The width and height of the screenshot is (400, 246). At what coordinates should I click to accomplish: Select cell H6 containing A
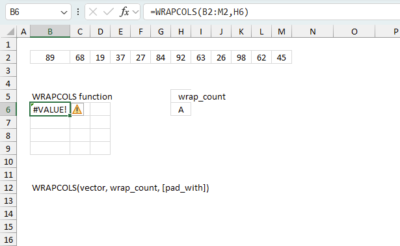181,110
